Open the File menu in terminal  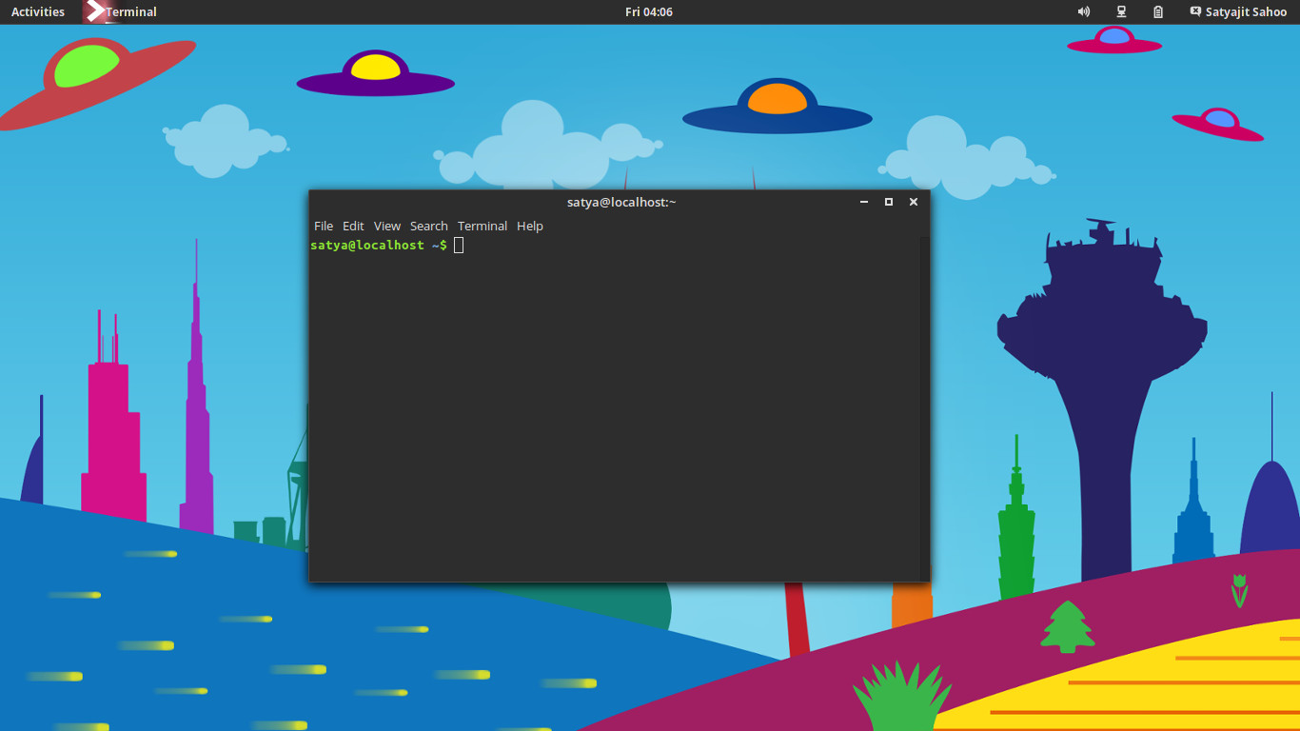(324, 226)
